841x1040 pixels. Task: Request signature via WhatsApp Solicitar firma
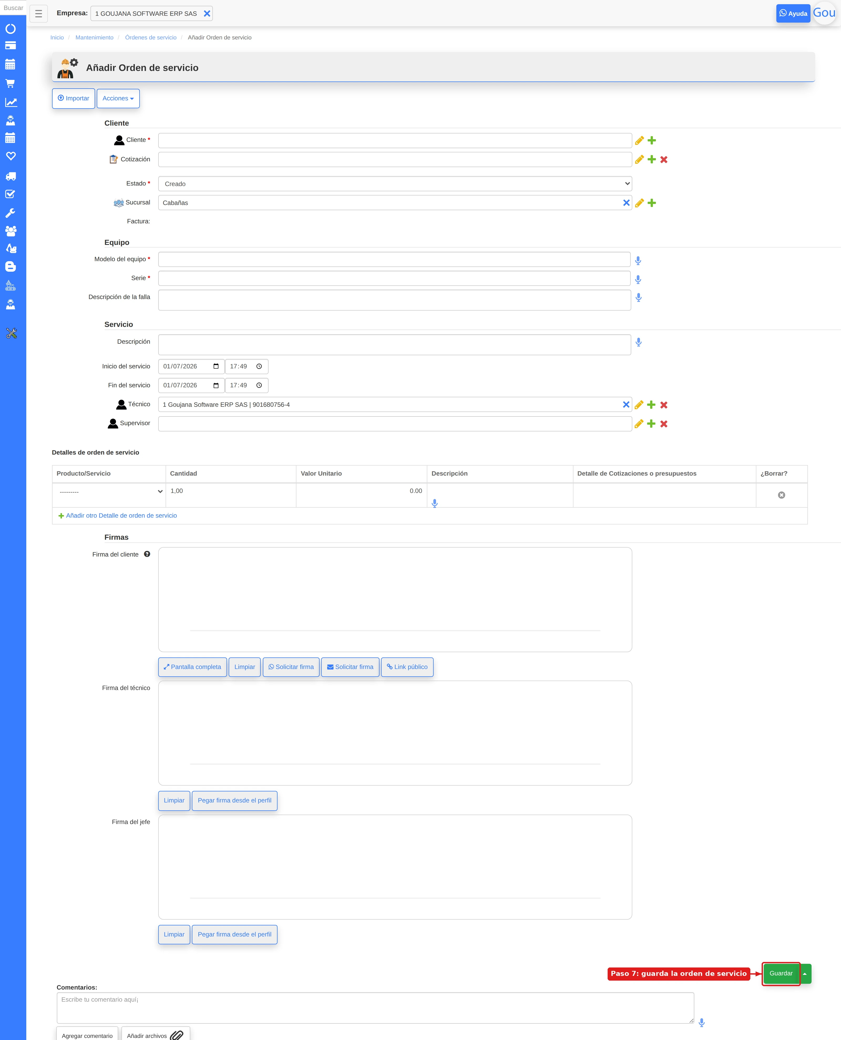click(x=291, y=667)
